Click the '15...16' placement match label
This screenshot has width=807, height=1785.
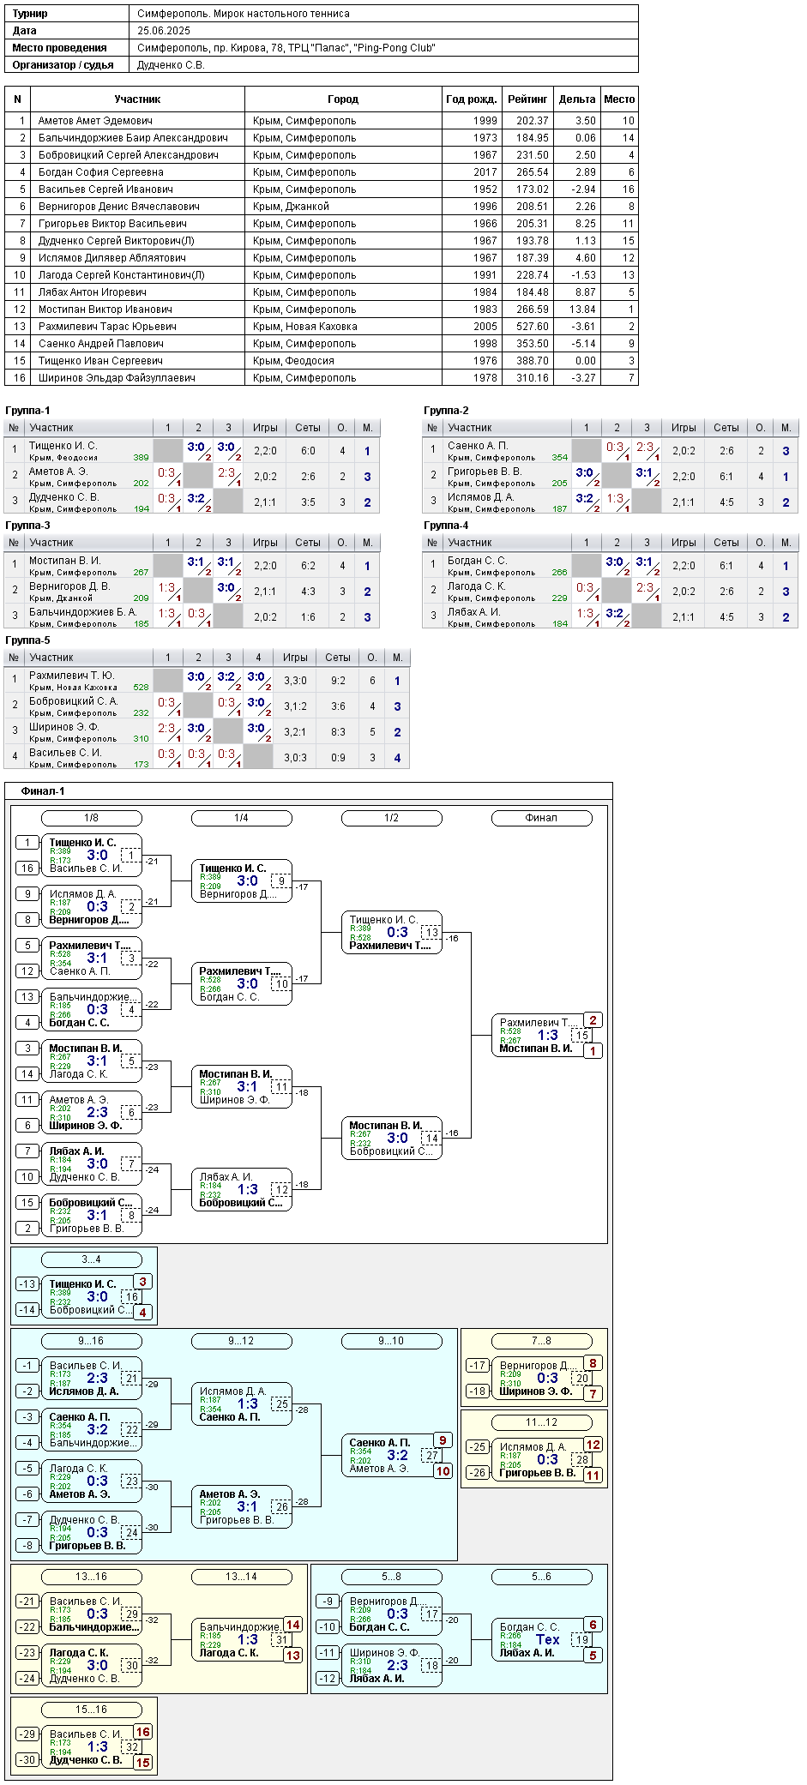(92, 1710)
